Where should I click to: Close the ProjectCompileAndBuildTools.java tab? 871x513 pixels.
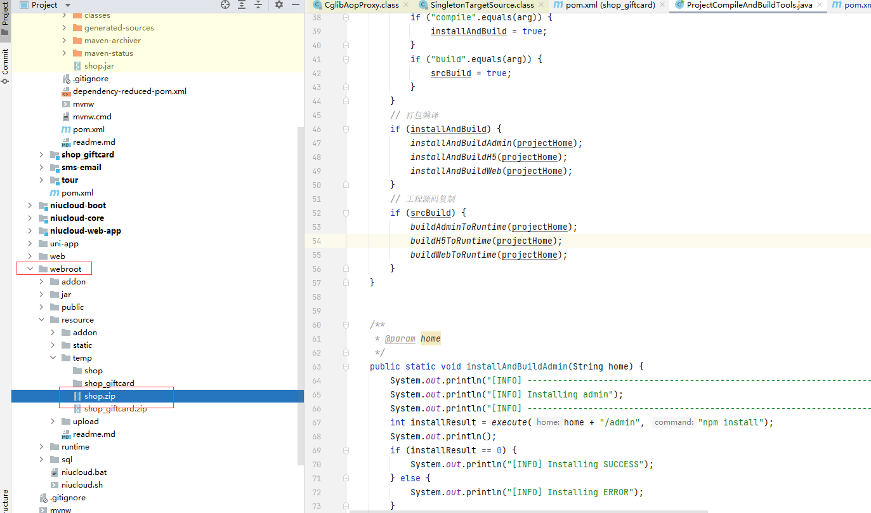tap(819, 5)
